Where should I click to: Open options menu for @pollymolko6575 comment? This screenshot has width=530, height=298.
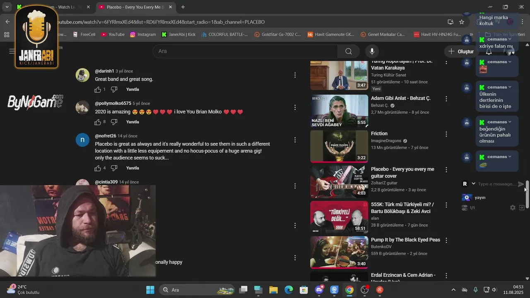tap(295, 107)
